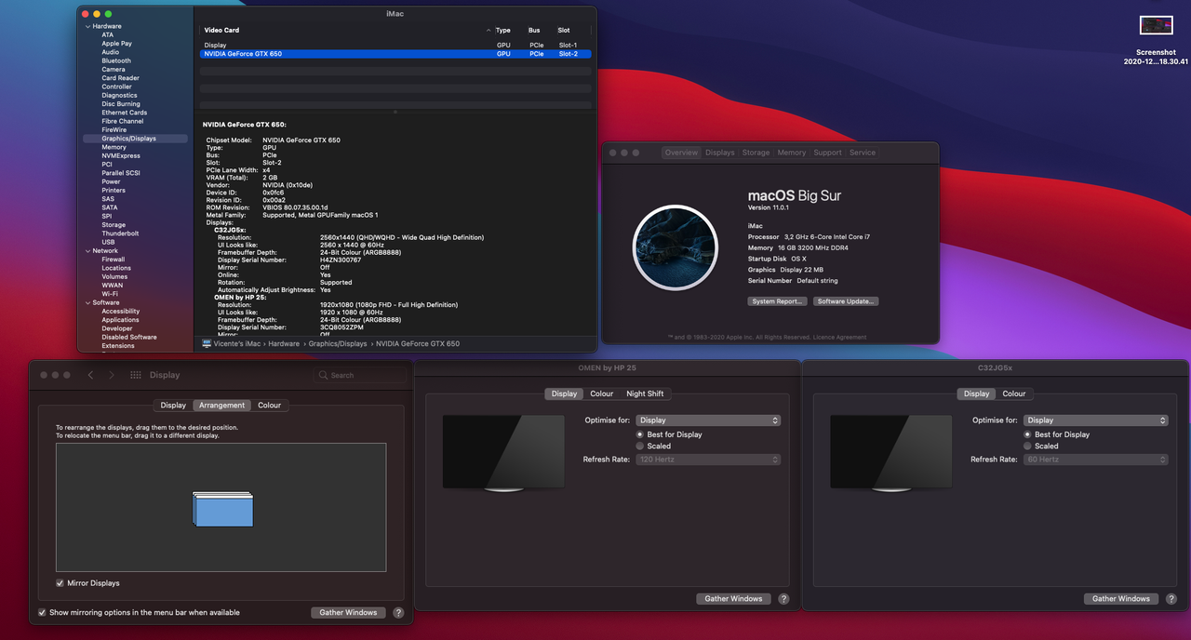
Task: Click the System Report... button
Action: pos(777,301)
